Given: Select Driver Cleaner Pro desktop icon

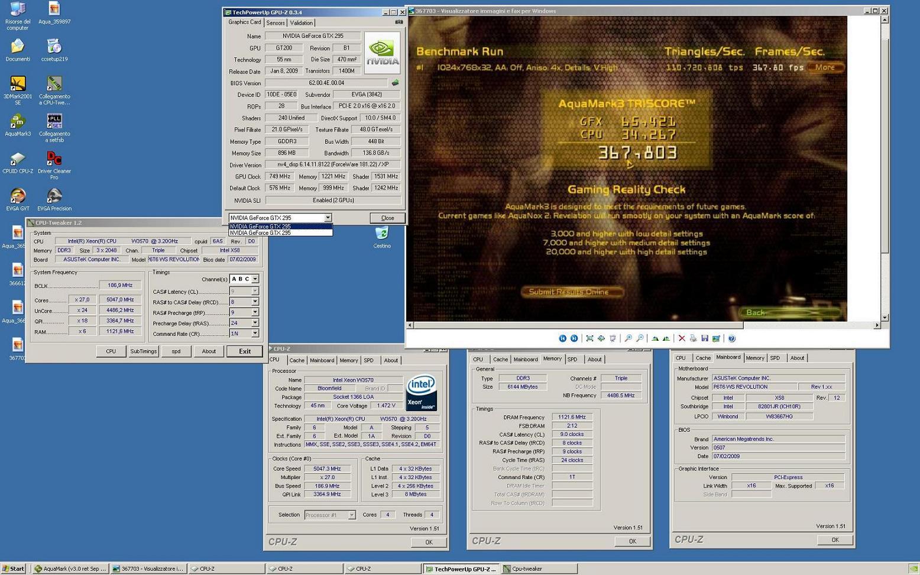Looking at the screenshot, I should pyautogui.click(x=54, y=166).
